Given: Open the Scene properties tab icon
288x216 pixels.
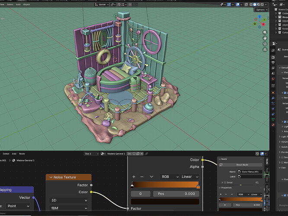Looking at the screenshot, I should click(x=273, y=73).
